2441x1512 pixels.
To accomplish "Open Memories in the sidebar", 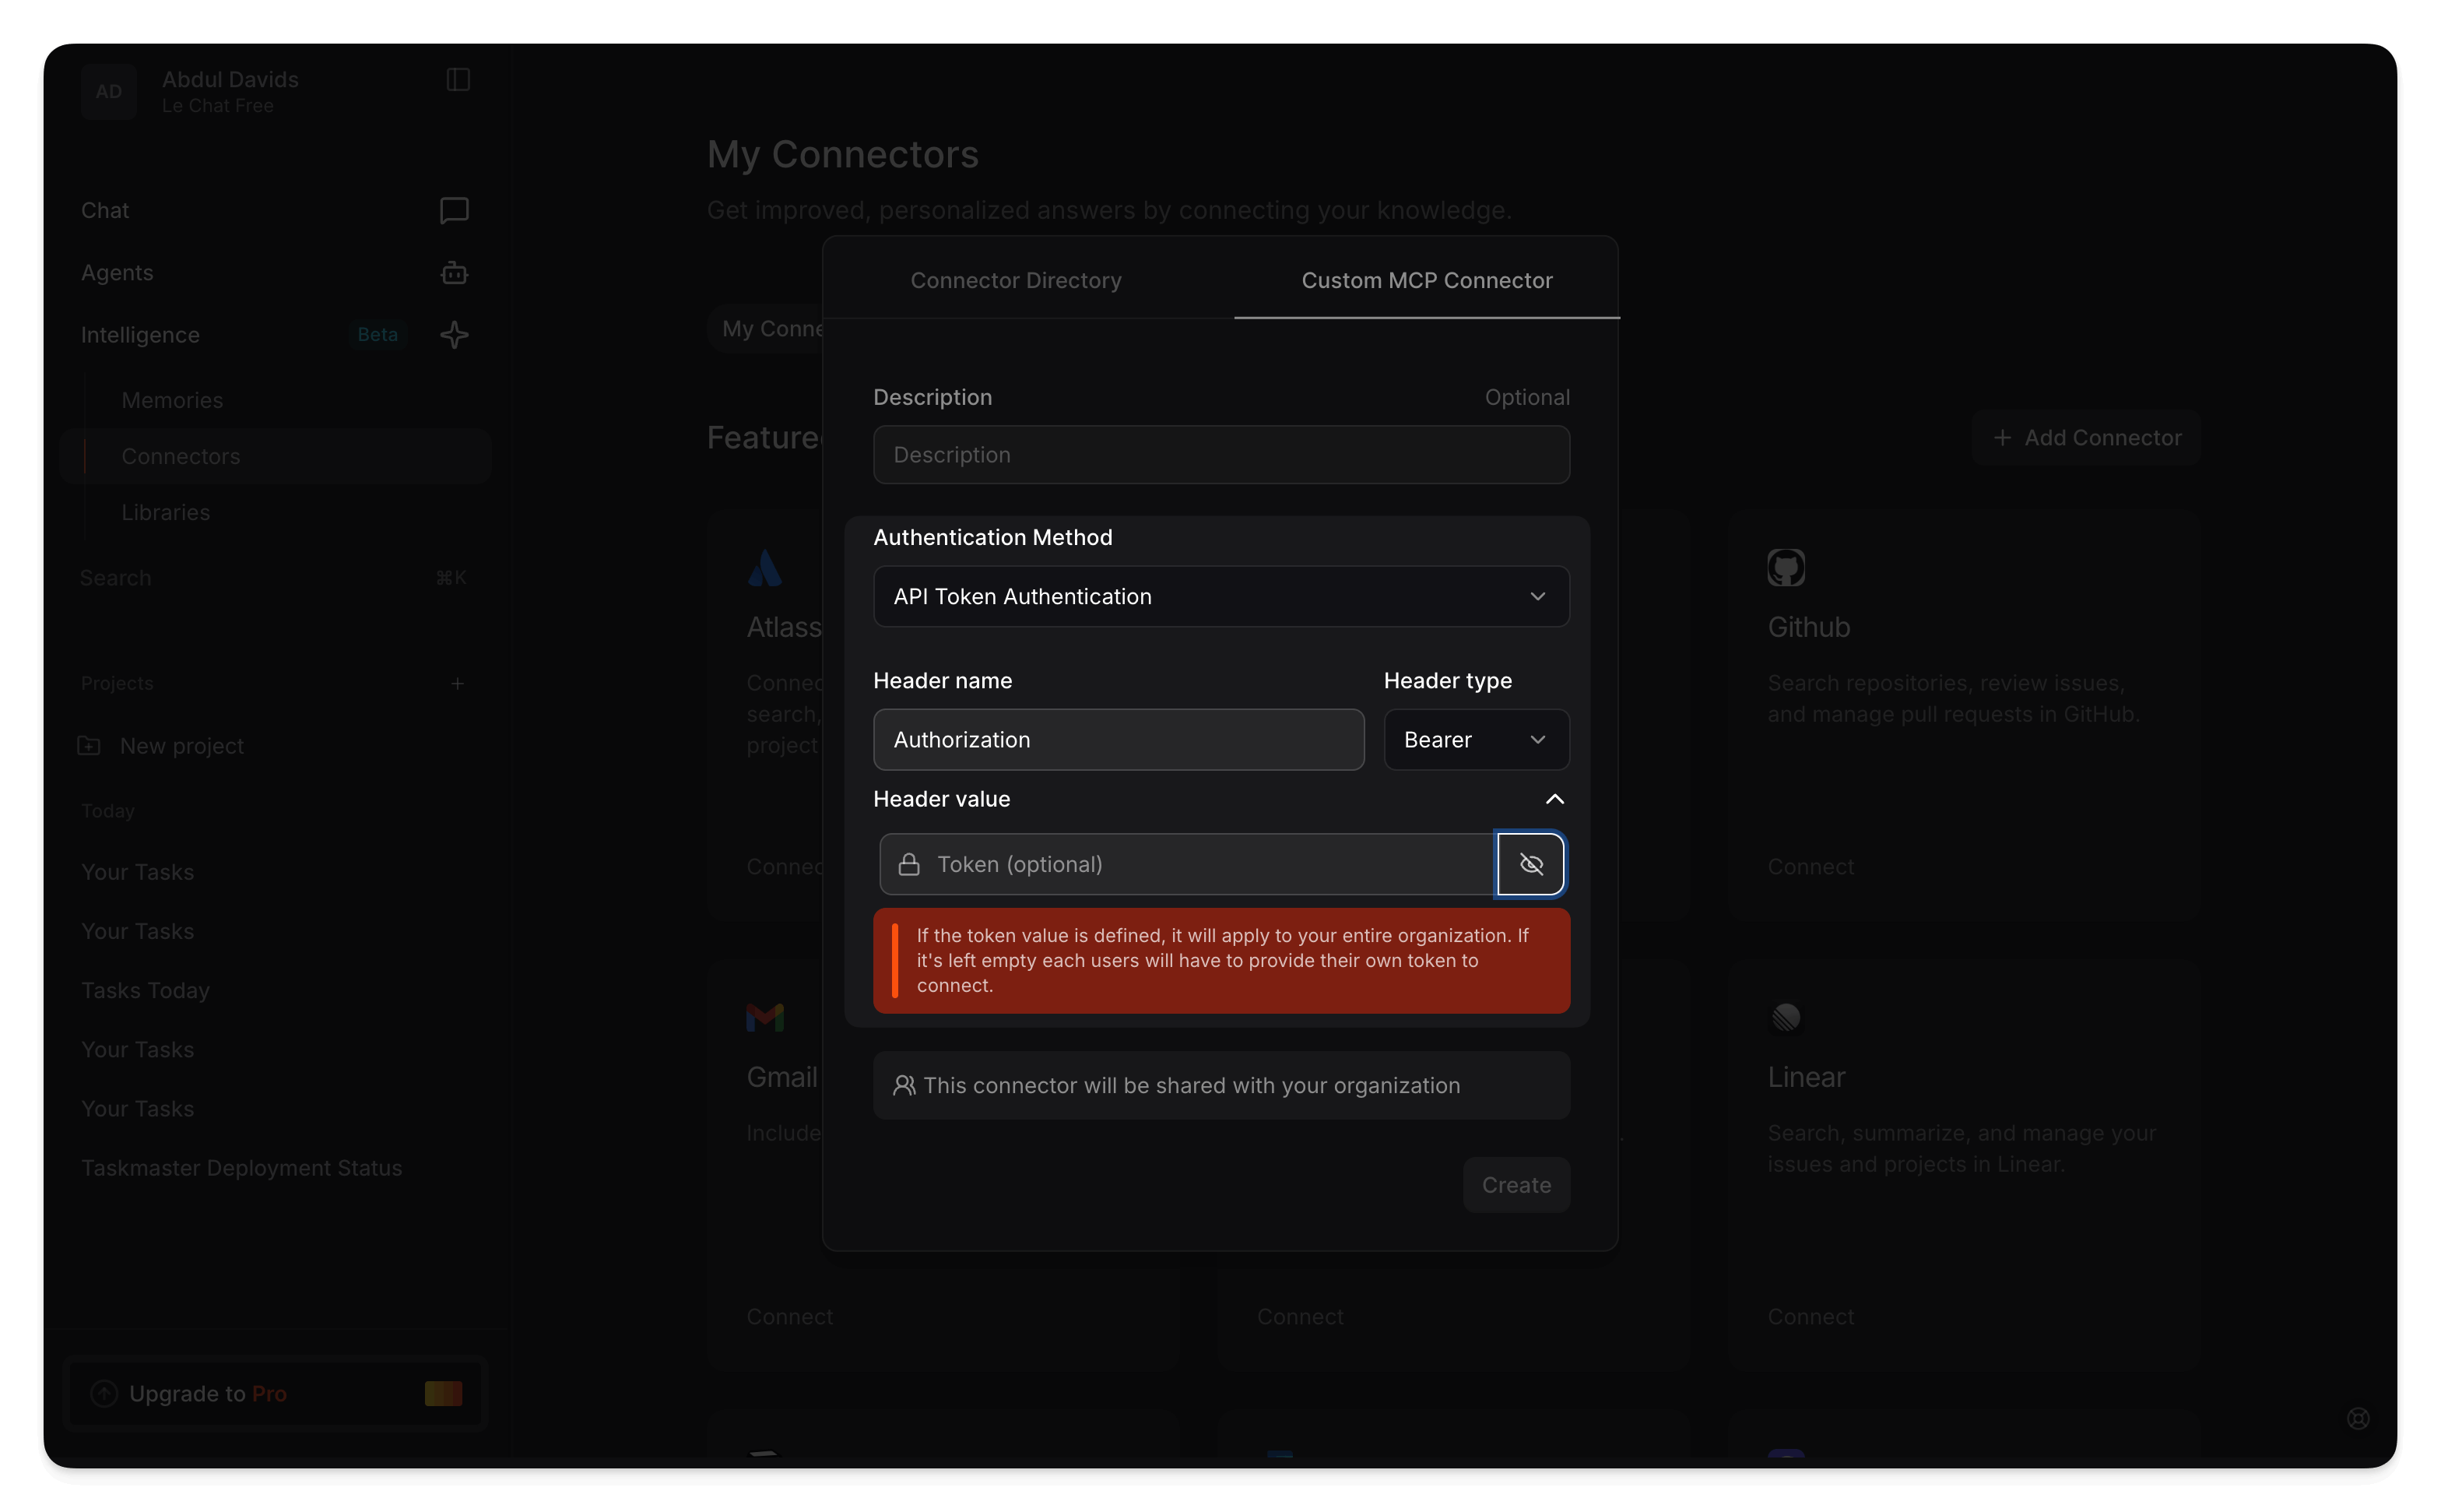I will click(172, 400).
